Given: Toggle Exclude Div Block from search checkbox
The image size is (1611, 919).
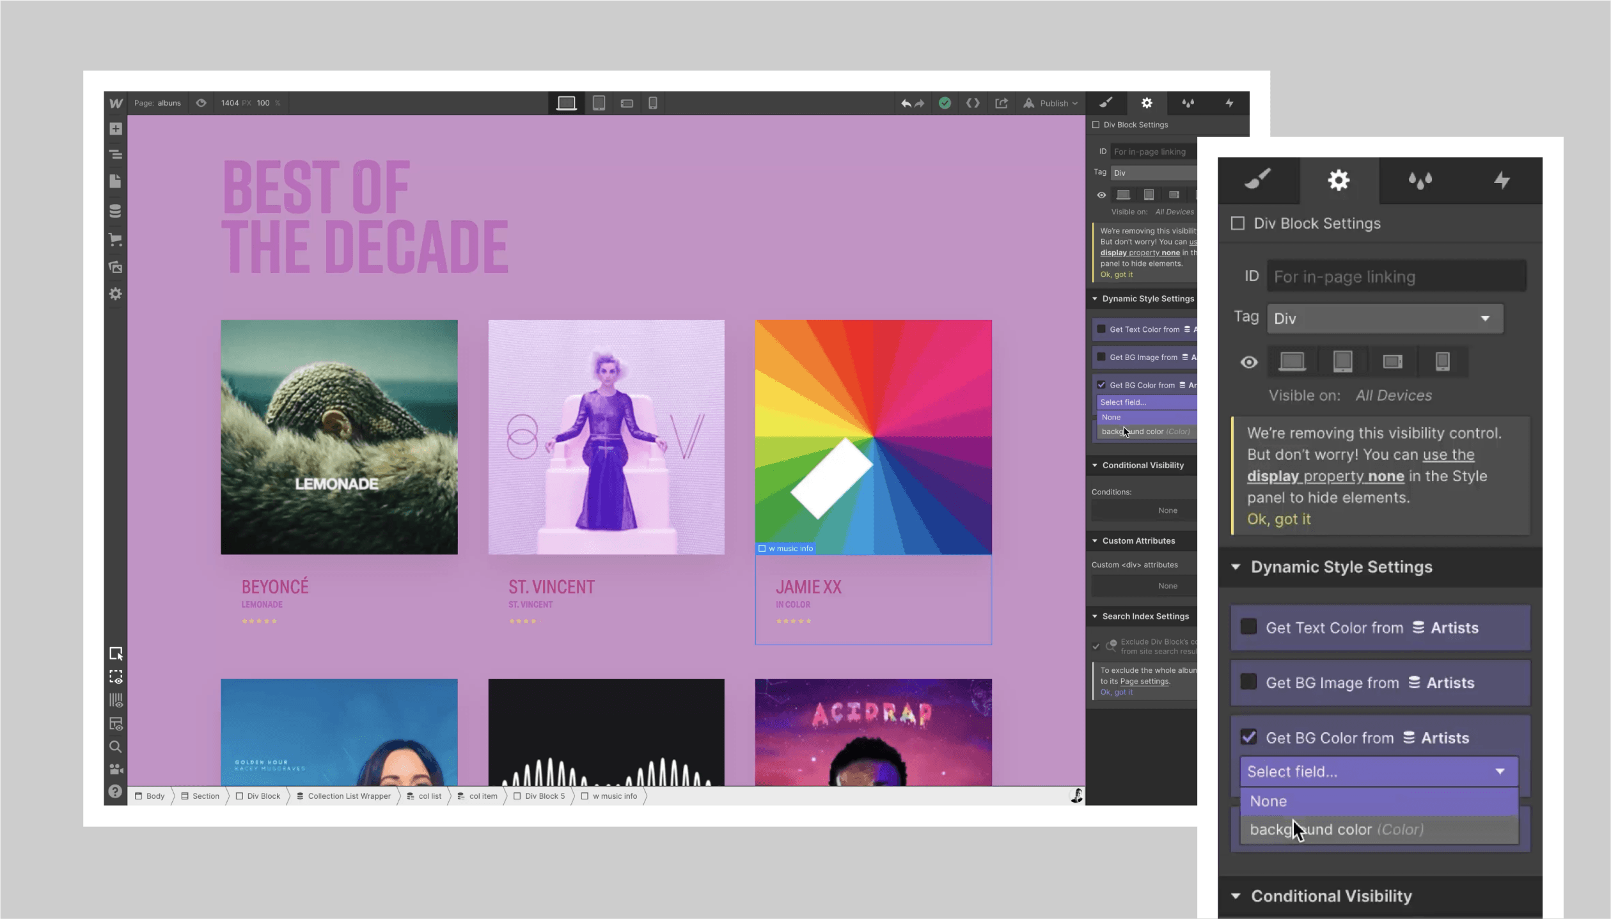Looking at the screenshot, I should pyautogui.click(x=1096, y=647).
